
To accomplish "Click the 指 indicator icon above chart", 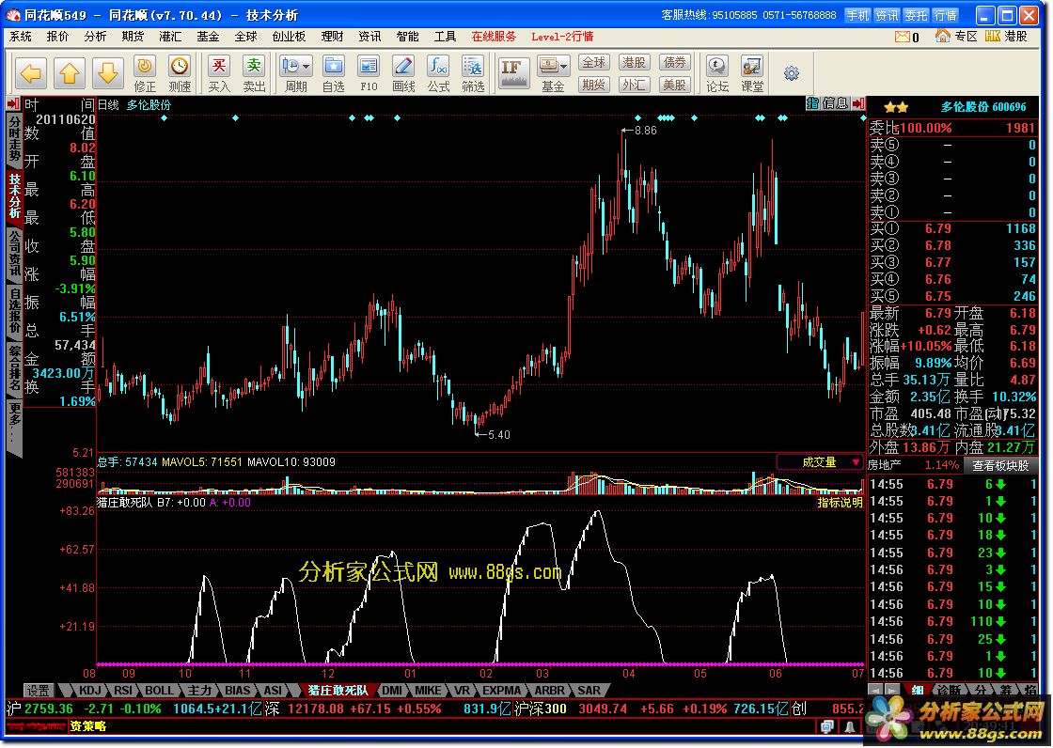I will (812, 103).
